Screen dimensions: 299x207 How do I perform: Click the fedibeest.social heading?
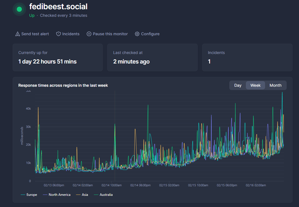pyautogui.click(x=58, y=6)
